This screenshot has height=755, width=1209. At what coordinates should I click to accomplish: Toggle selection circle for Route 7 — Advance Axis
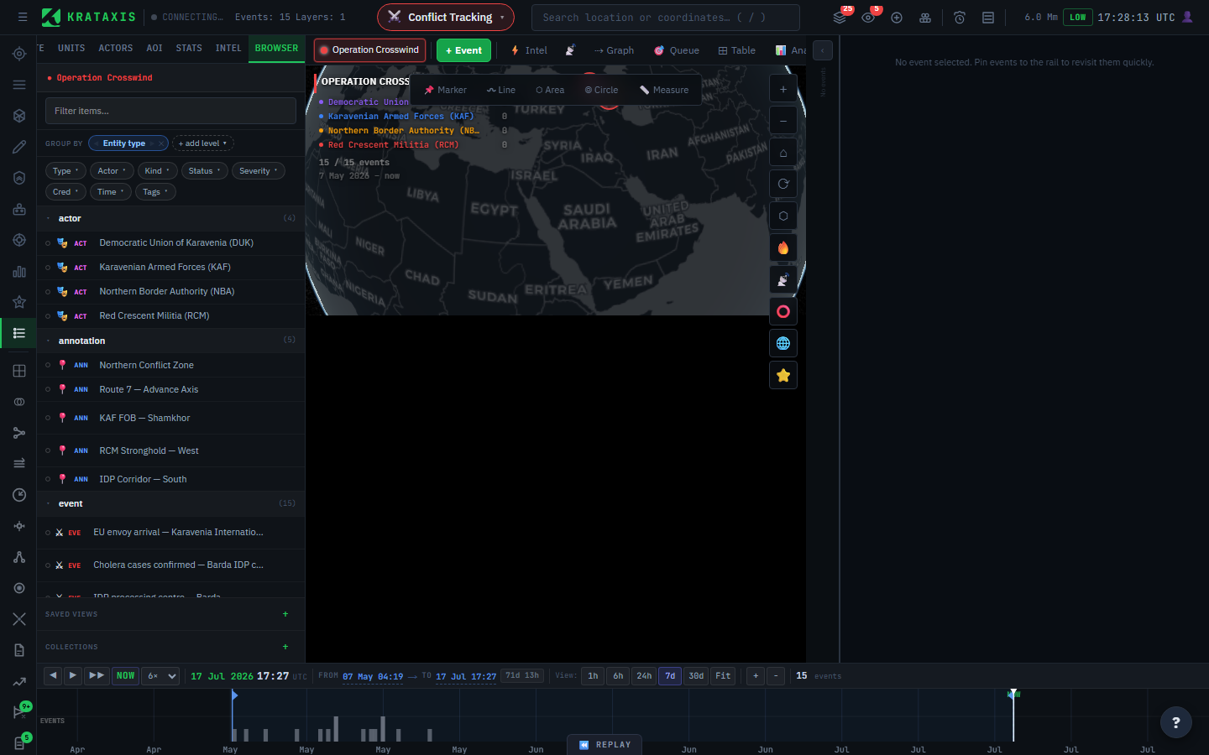48,389
